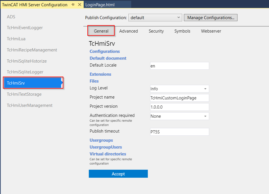
Task: Open the Symbols tab
Action: coord(182,31)
